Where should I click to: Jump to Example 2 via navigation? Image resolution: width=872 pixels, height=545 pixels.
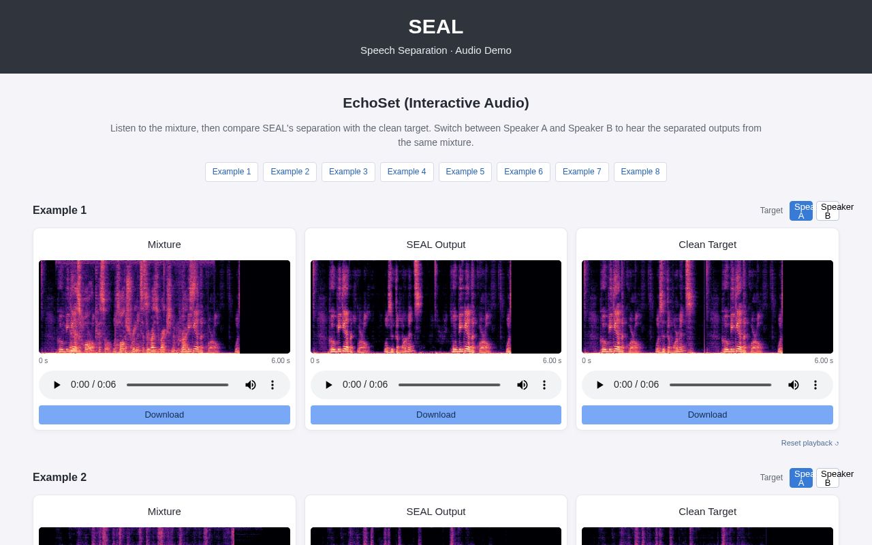[290, 172]
